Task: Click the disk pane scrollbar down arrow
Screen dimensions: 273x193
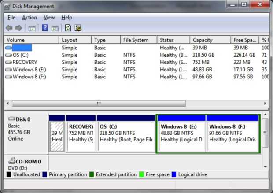Action: click(266, 167)
